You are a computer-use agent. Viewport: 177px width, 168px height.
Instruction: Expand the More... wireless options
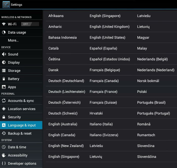click(x=13, y=40)
